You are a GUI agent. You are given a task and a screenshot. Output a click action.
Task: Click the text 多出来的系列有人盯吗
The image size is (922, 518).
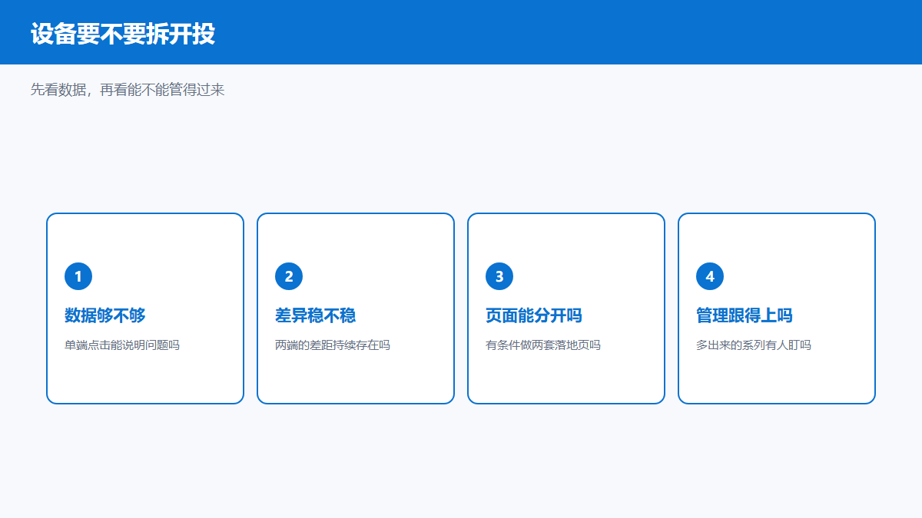click(x=754, y=345)
